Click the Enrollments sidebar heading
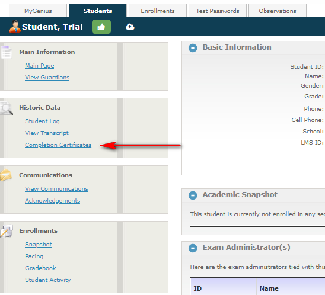The width and height of the screenshot is (325, 295). (39, 231)
